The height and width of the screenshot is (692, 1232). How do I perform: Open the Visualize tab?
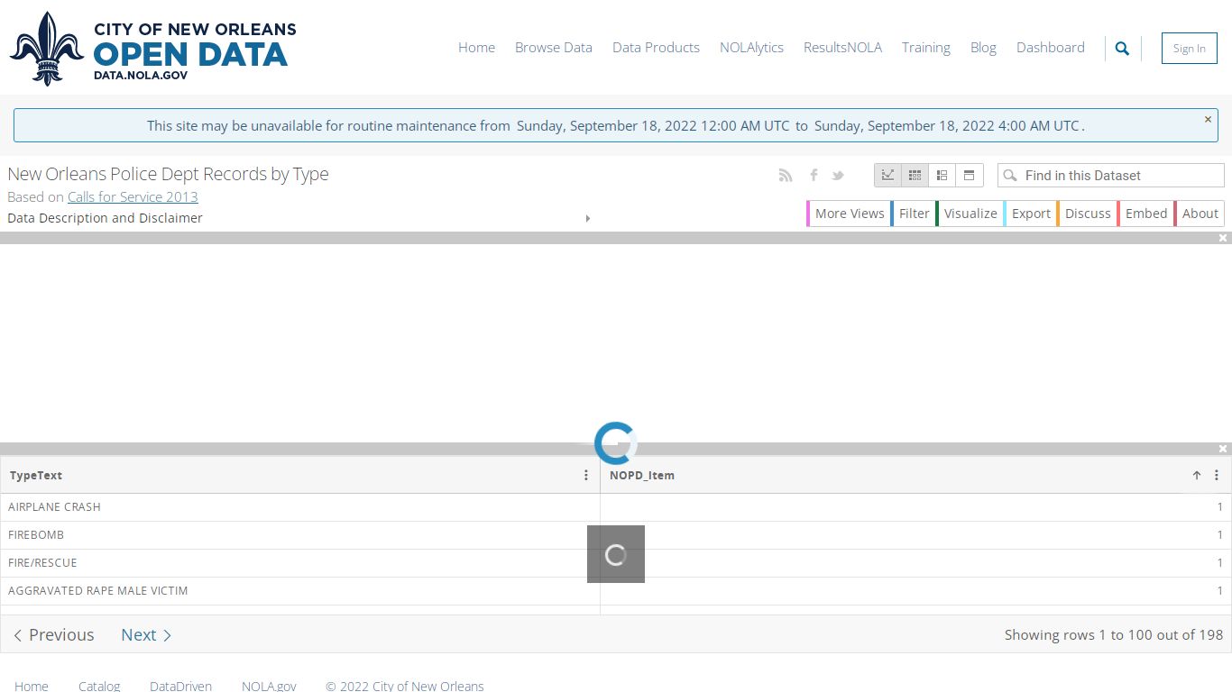pos(970,214)
